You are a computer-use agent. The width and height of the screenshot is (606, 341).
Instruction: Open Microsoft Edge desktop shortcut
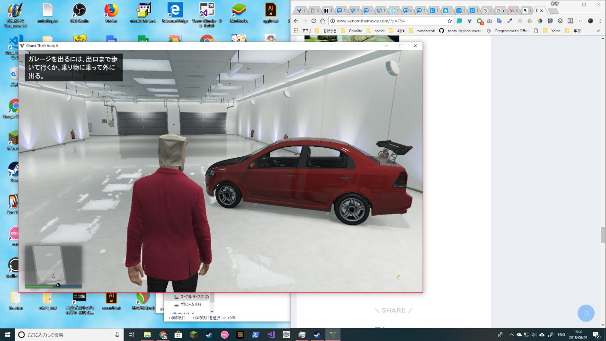(175, 11)
